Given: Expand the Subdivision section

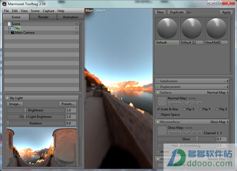Looking at the screenshot, I should 158,81.
